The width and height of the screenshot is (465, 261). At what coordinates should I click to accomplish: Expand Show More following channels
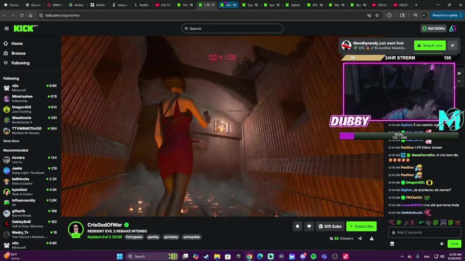pyautogui.click(x=11, y=141)
